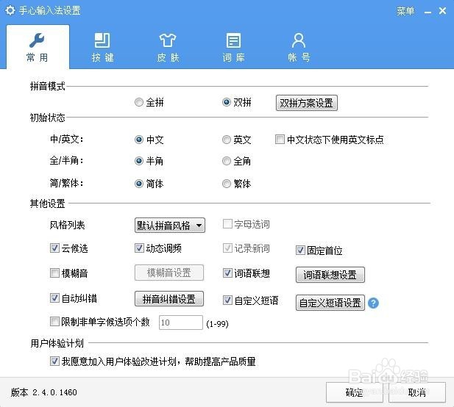Click the 版本 2.4.0.1460 version text

point(44,392)
